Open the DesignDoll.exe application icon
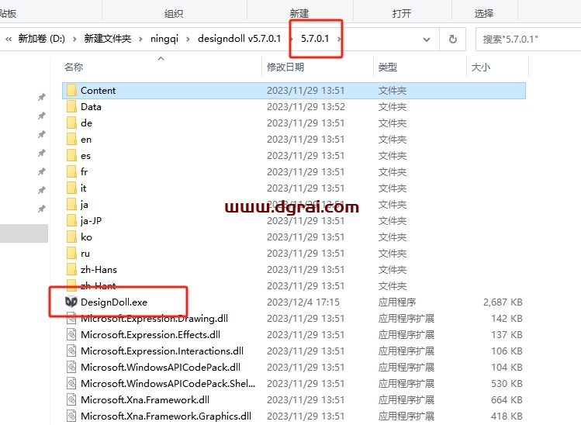The image size is (581, 425). (x=71, y=302)
